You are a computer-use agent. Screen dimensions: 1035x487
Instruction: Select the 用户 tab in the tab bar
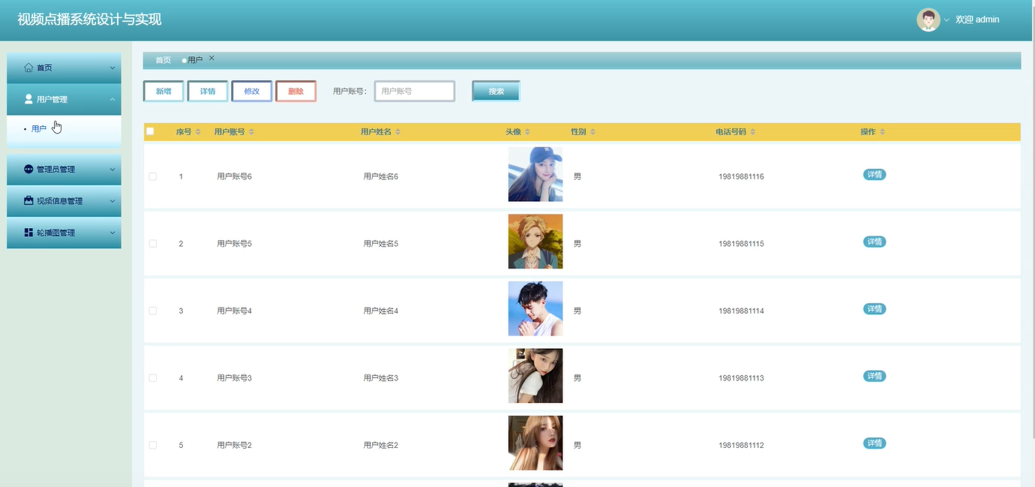(x=195, y=60)
